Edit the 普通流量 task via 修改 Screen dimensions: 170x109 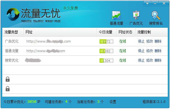[x=149, y=51]
